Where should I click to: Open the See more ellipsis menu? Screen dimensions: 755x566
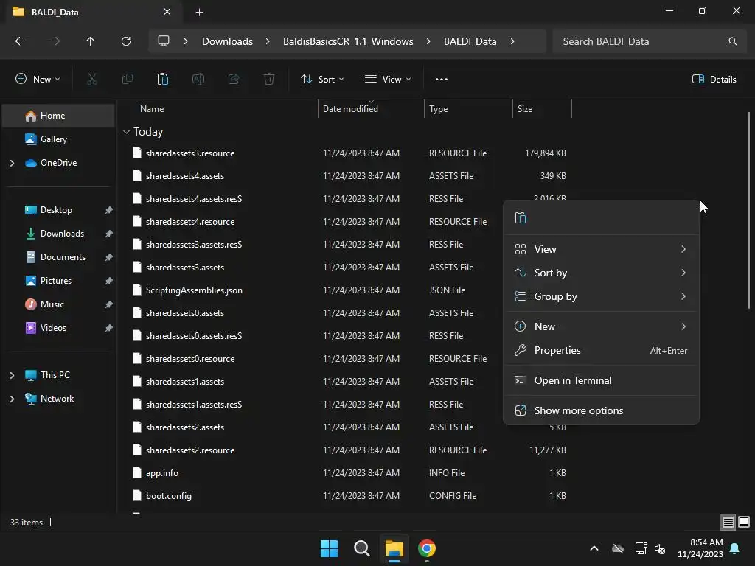tap(442, 80)
